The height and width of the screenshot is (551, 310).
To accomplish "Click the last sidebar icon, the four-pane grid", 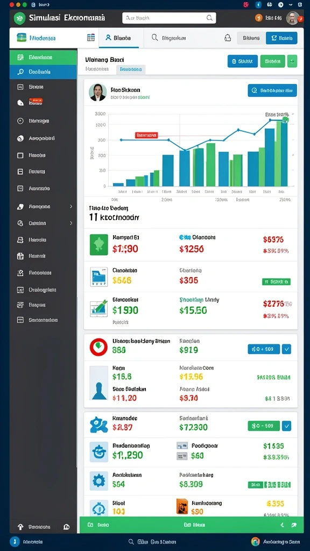I will click(20, 320).
